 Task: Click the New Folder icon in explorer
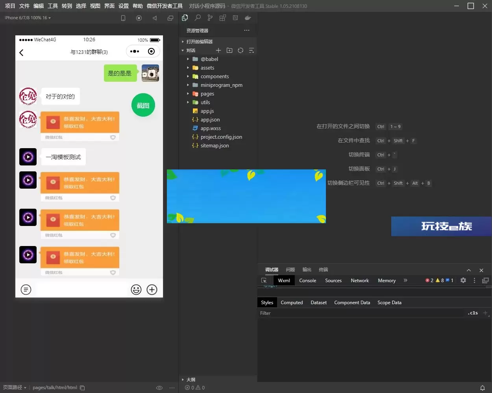229,50
